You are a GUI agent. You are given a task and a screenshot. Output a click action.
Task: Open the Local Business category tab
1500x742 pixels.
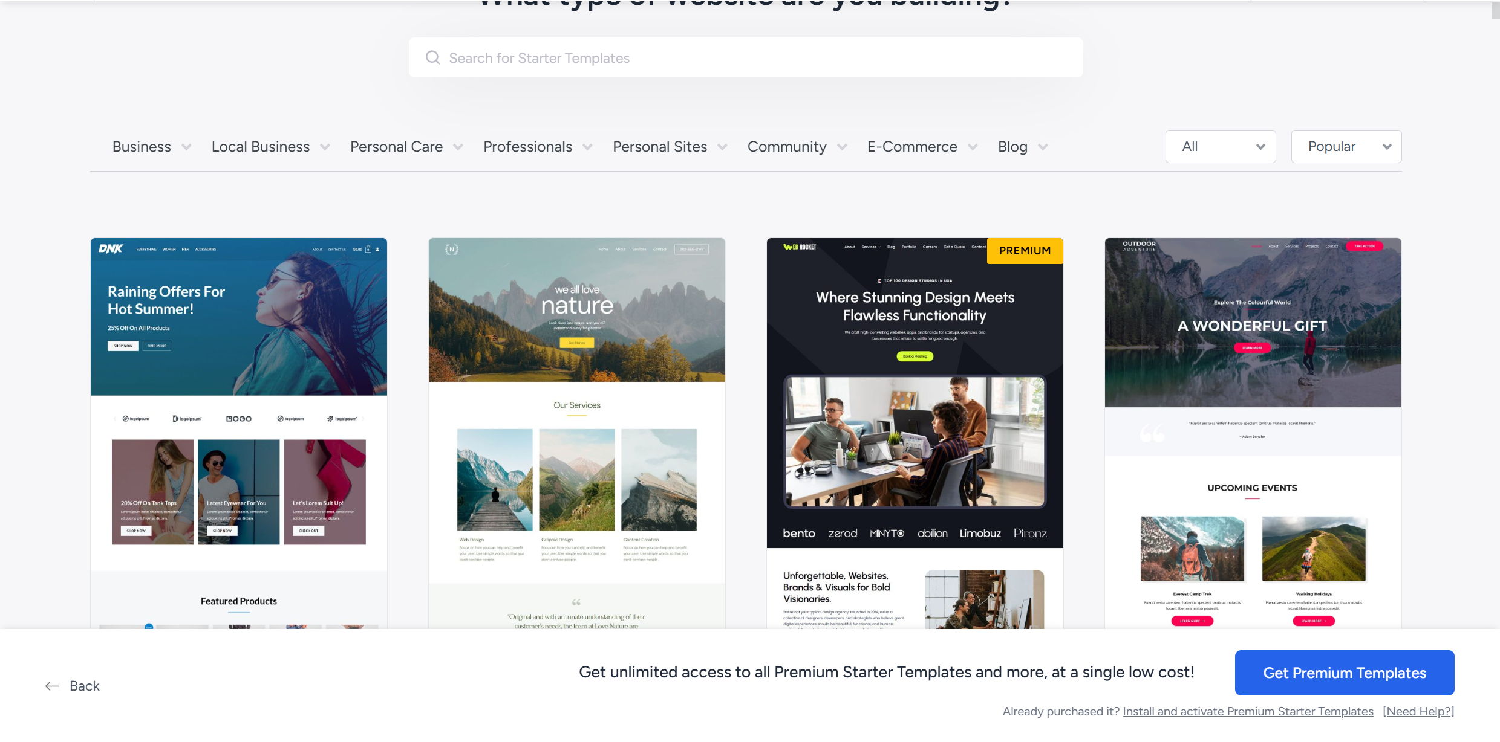[x=261, y=147]
